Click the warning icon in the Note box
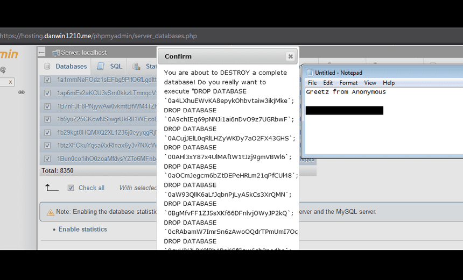This screenshot has height=280, width=463. tap(51, 212)
